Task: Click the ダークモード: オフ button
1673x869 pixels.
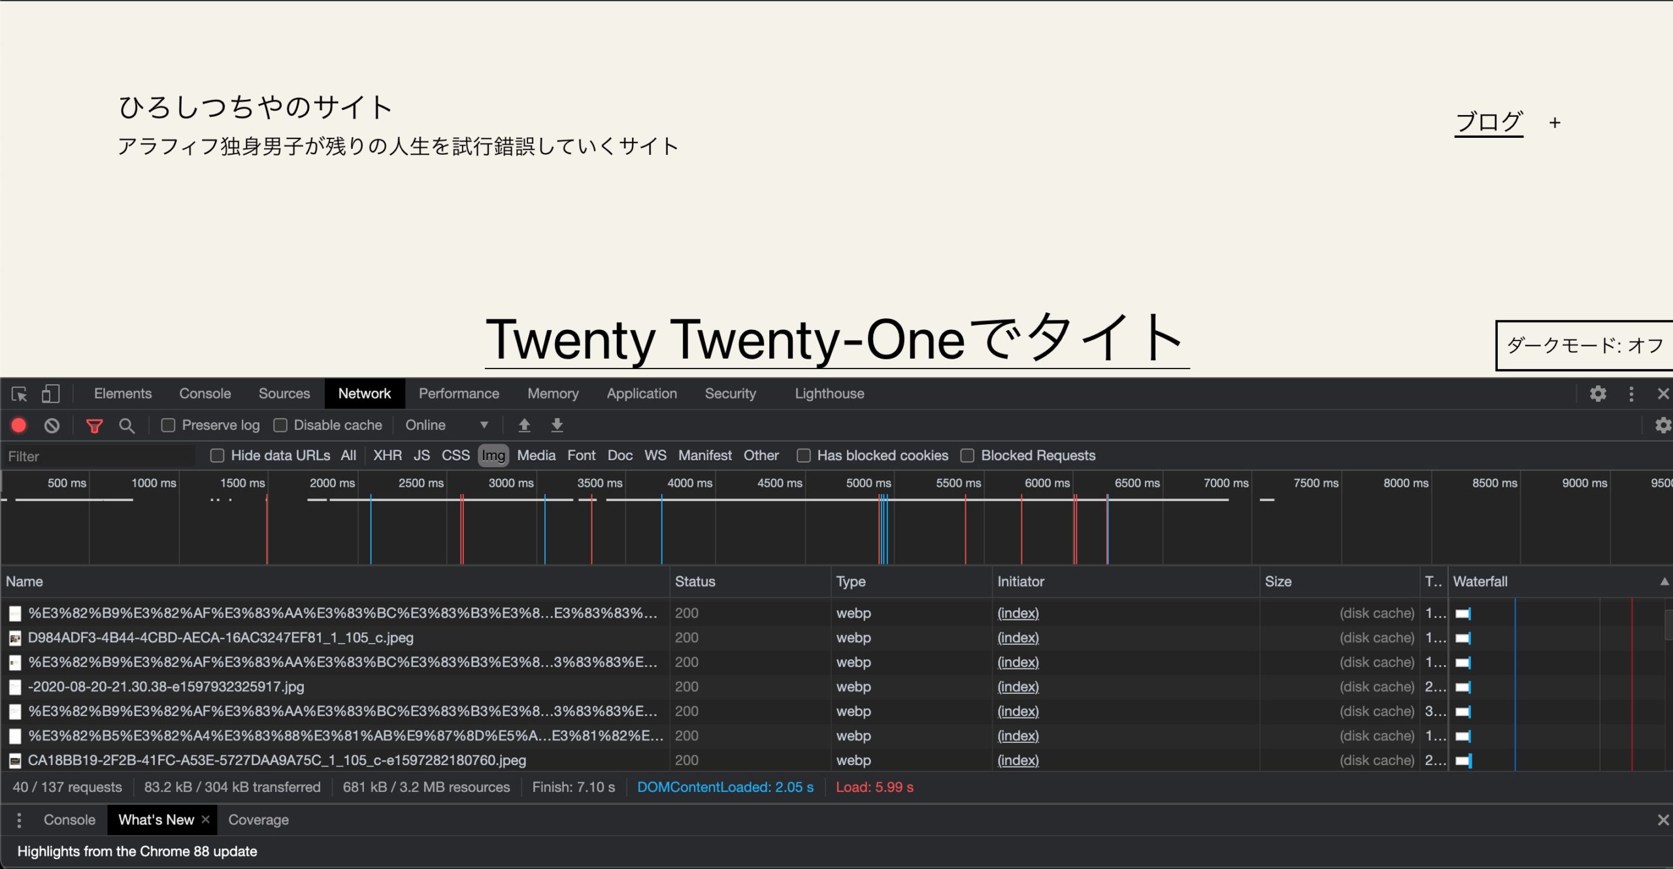Action: [1584, 346]
